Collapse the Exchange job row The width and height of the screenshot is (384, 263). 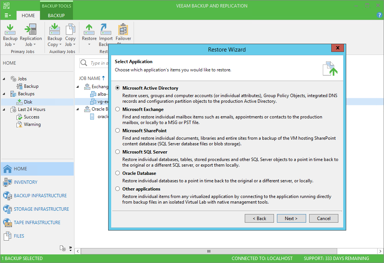point(77,87)
